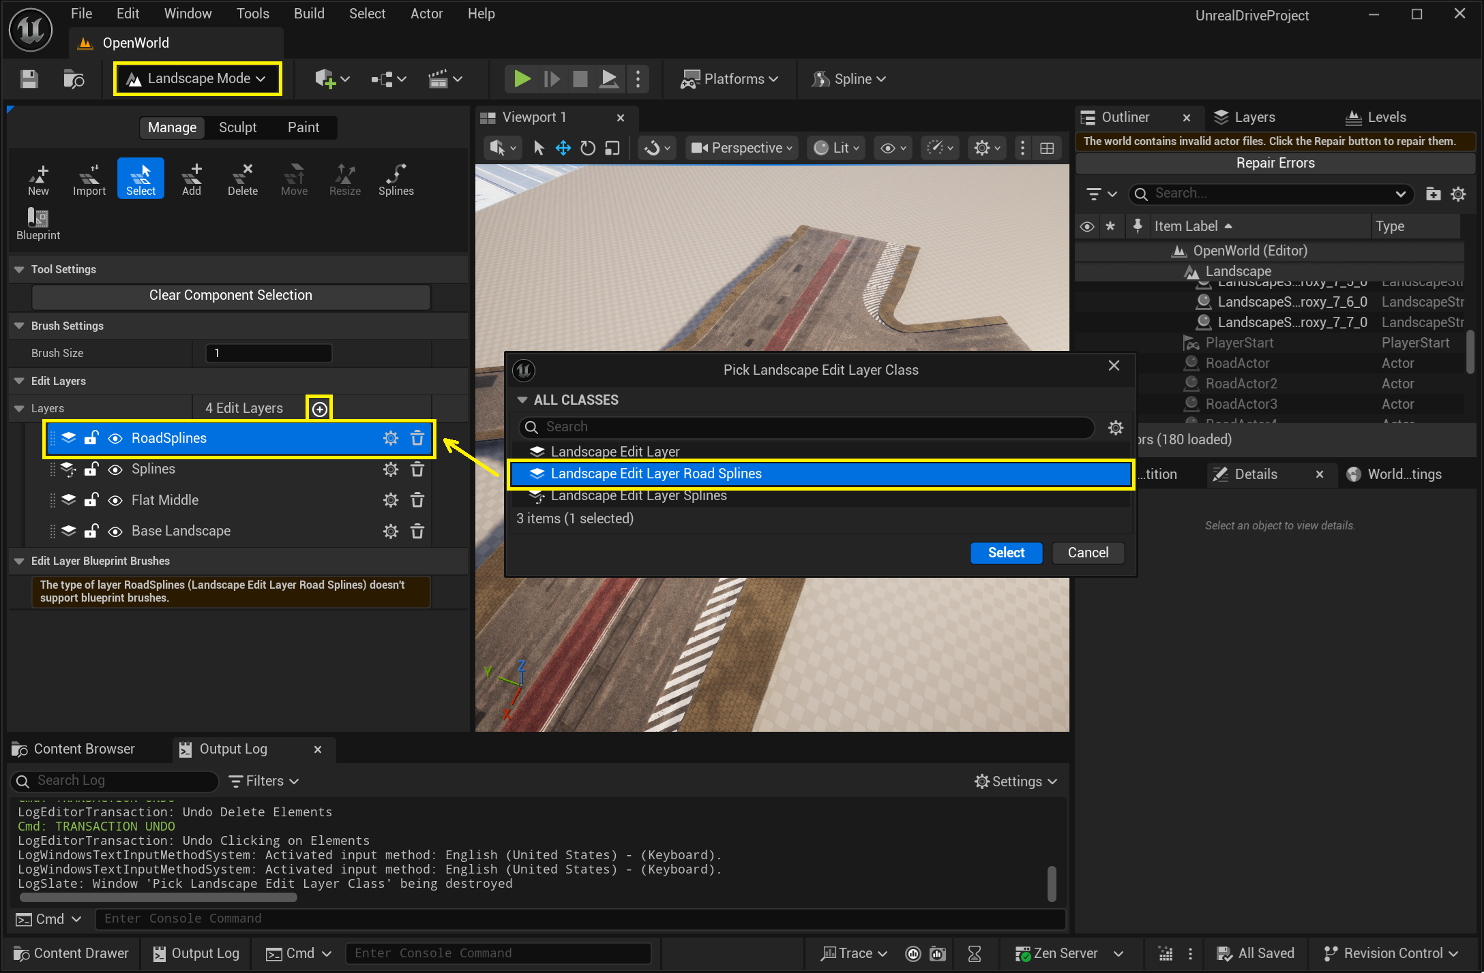Collapse the ALL CLASSES section
The width and height of the screenshot is (1484, 973).
(x=522, y=400)
